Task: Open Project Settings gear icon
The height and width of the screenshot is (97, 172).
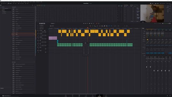Action: tap(170, 96)
